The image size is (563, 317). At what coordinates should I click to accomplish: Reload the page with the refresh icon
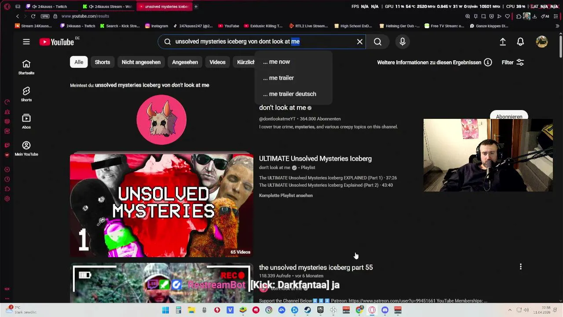pyautogui.click(x=33, y=16)
